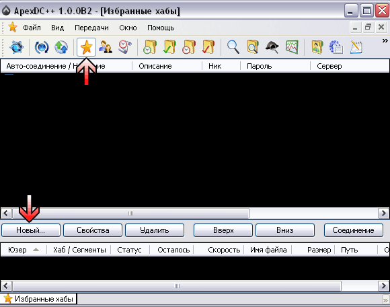Image resolution: width=390 pixels, height=307 pixels.
Task: Open Upload Queue red folder clock icon
Action: tap(189, 47)
